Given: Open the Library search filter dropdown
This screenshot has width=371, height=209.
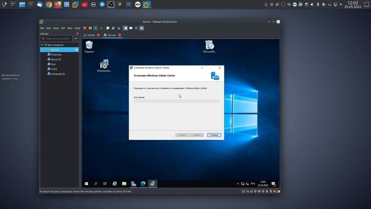Looking at the screenshot, I should point(76,38).
